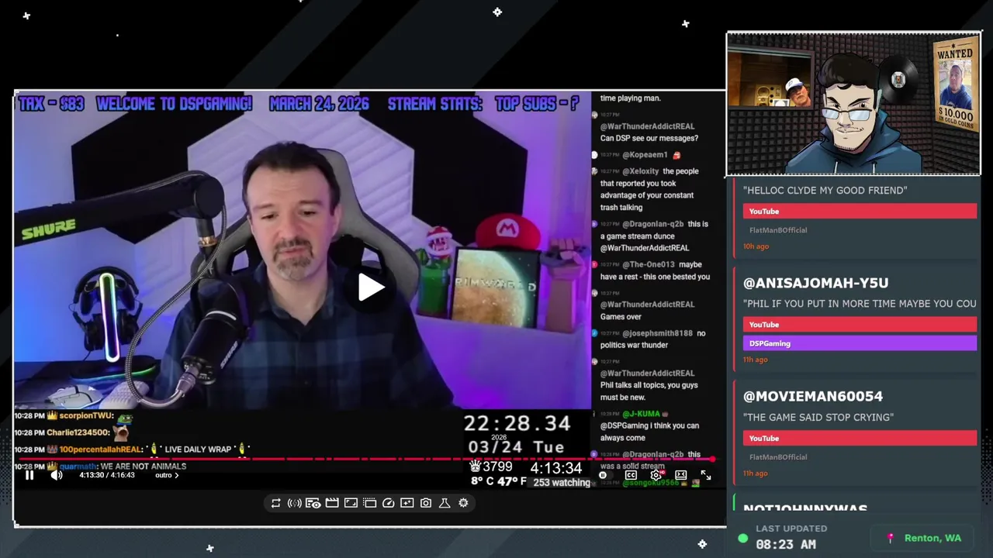Turn on closed captions with the CC button

[631, 475]
